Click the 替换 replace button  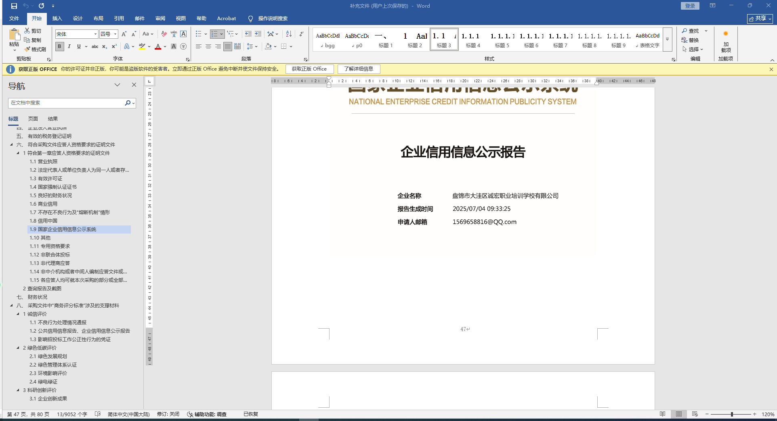pos(690,40)
